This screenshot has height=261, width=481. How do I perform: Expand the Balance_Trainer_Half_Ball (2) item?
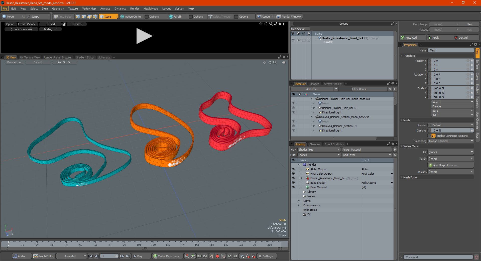click(314, 108)
